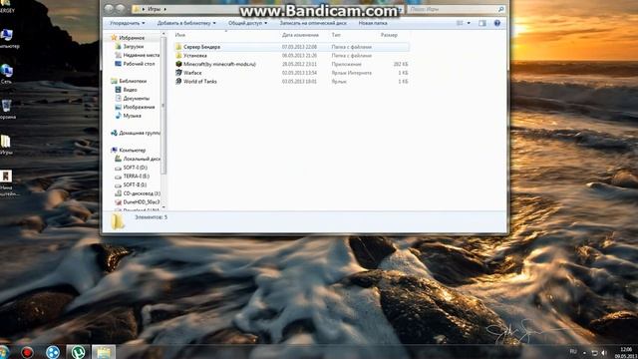
Task: Click the Windows Explorer taskbar icon
Action: [x=103, y=352]
